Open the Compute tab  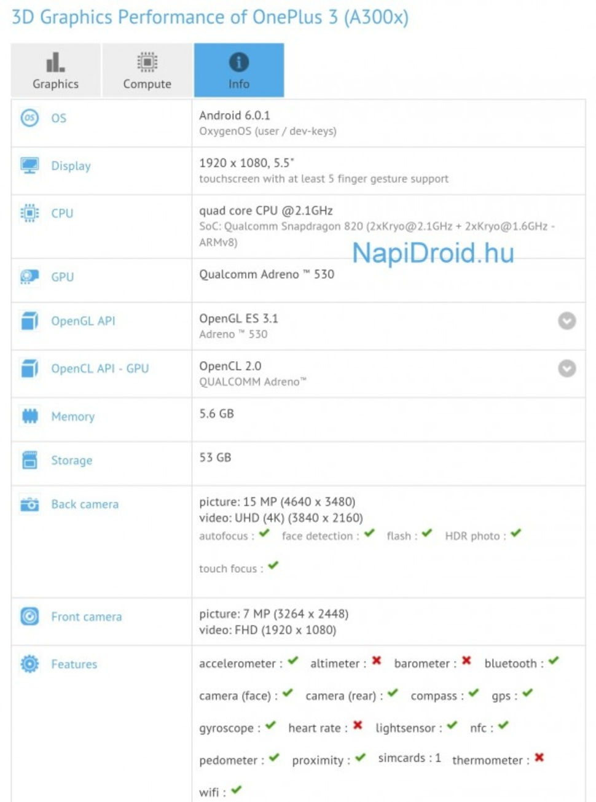(147, 71)
